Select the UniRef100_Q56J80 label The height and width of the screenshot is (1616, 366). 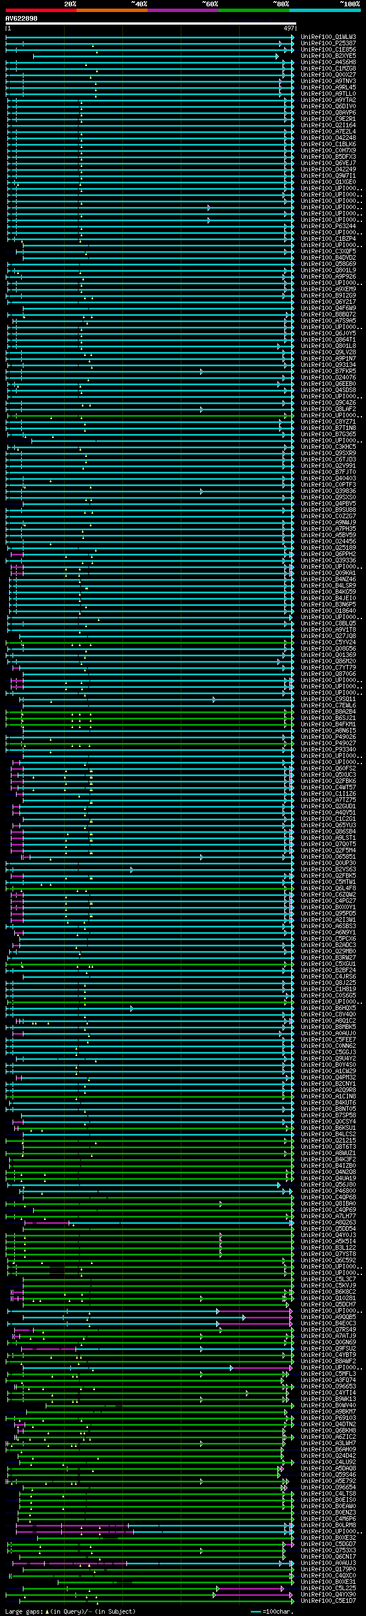coord(328,1184)
